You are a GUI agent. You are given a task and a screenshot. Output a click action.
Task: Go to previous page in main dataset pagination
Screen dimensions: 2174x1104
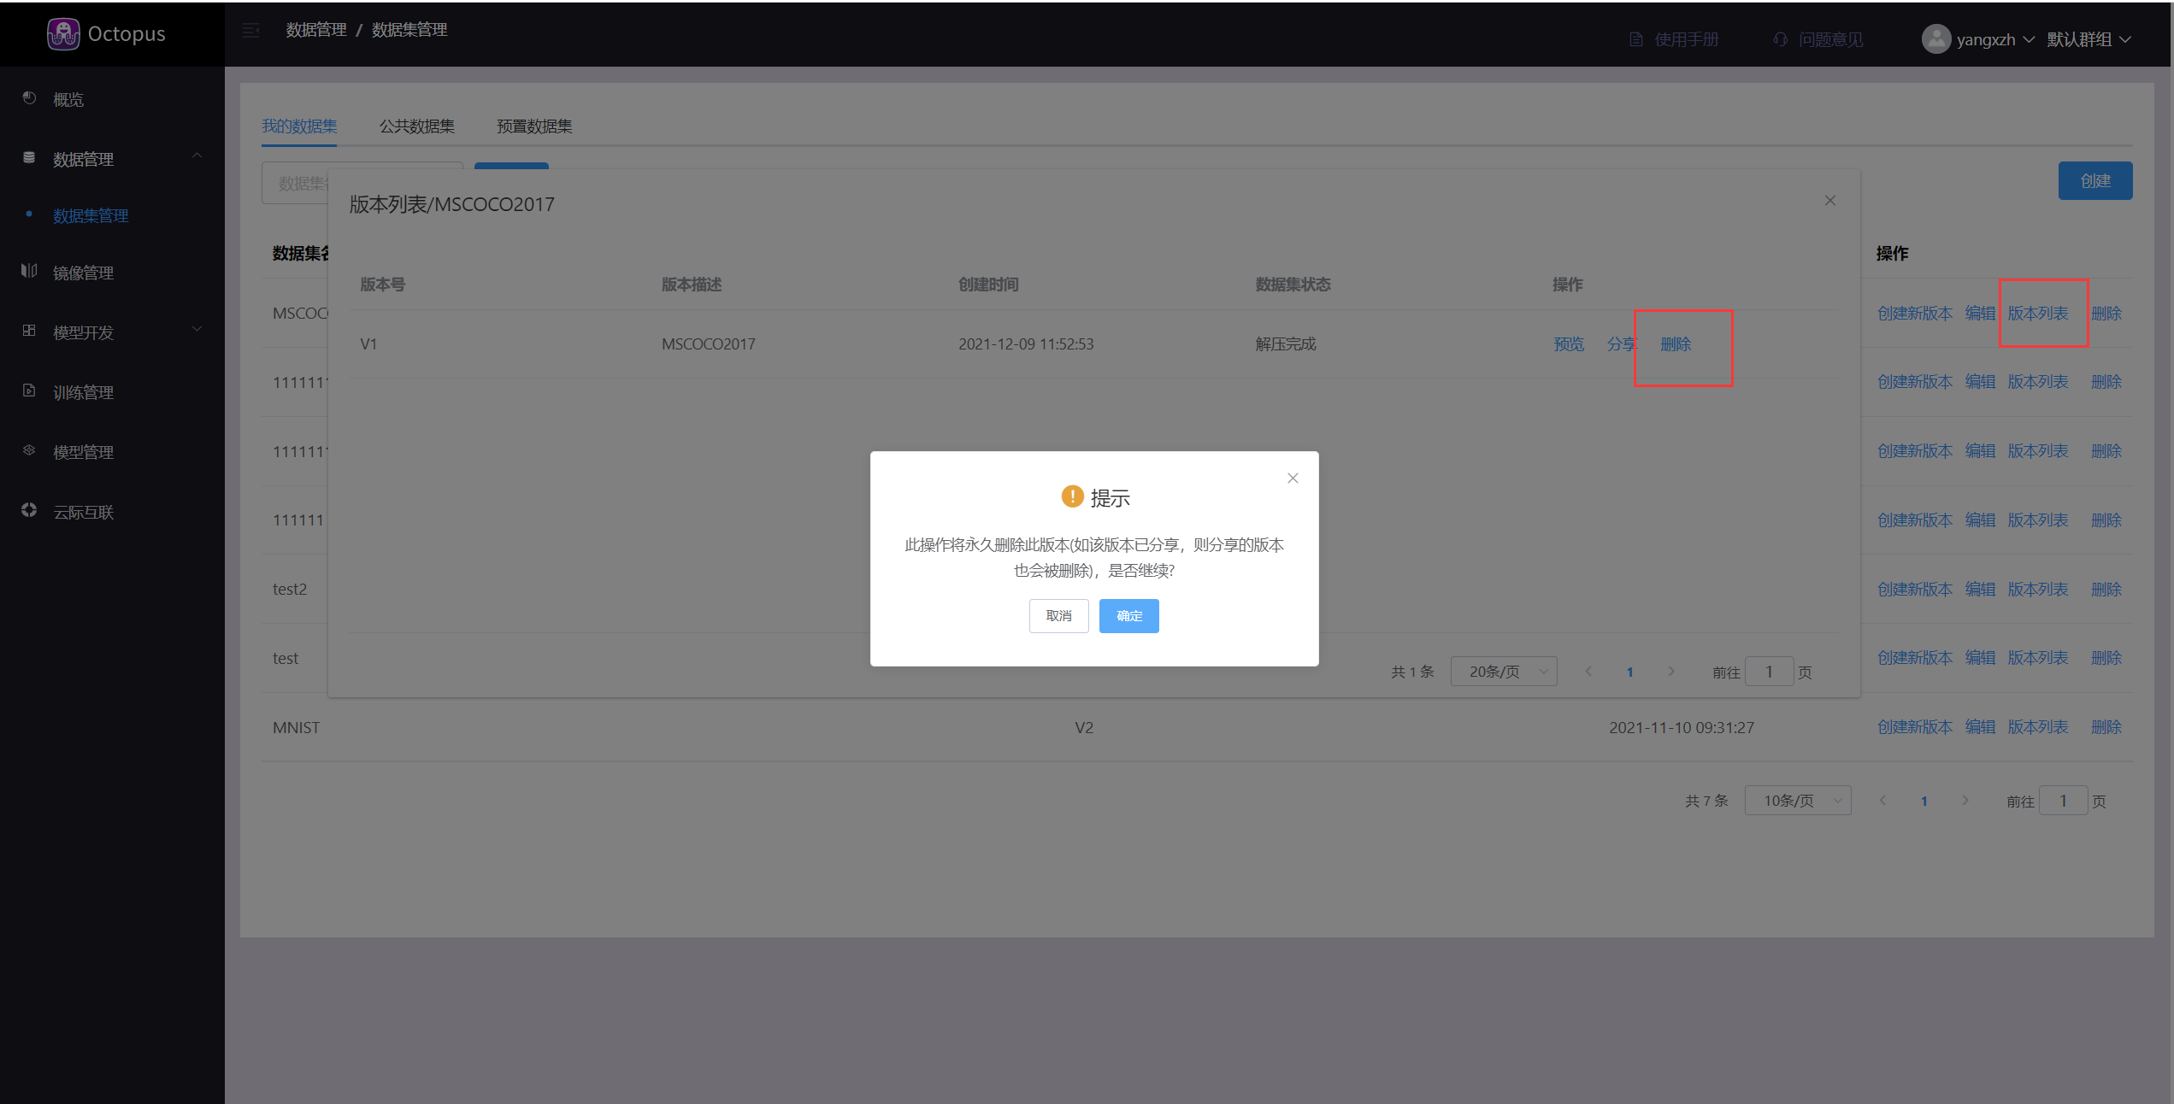(1882, 801)
